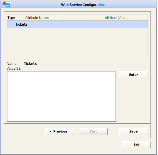Click the gear application icon in title bar
Viewport: 158px width, 155px height.
click(x=6, y=5)
